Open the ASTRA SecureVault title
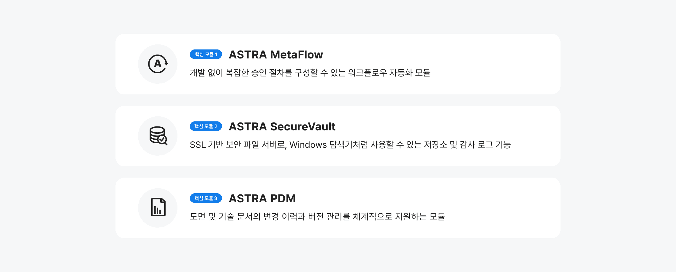 click(x=282, y=126)
